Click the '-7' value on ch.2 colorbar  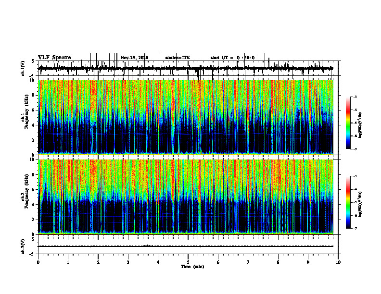[x=355, y=229]
